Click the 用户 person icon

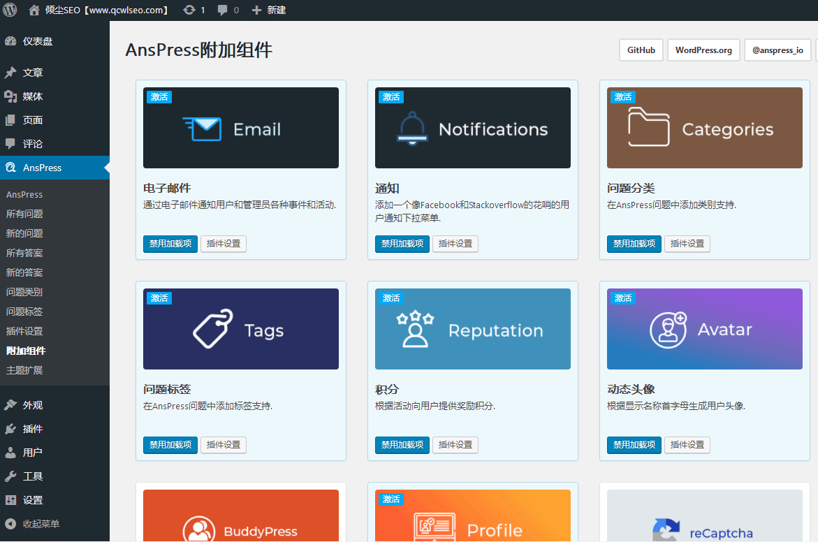pos(10,453)
